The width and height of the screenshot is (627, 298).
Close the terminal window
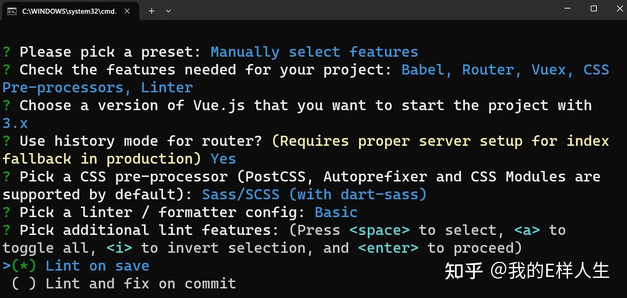click(620, 9)
